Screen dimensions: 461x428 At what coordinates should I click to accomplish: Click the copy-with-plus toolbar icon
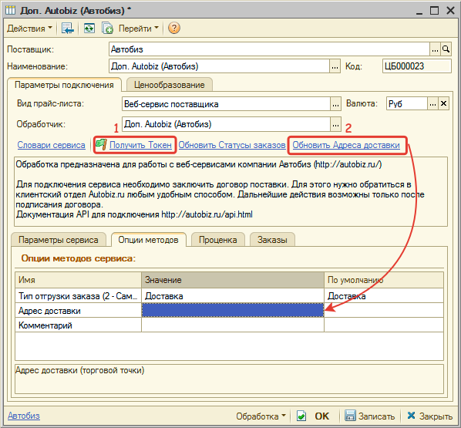pos(107,29)
